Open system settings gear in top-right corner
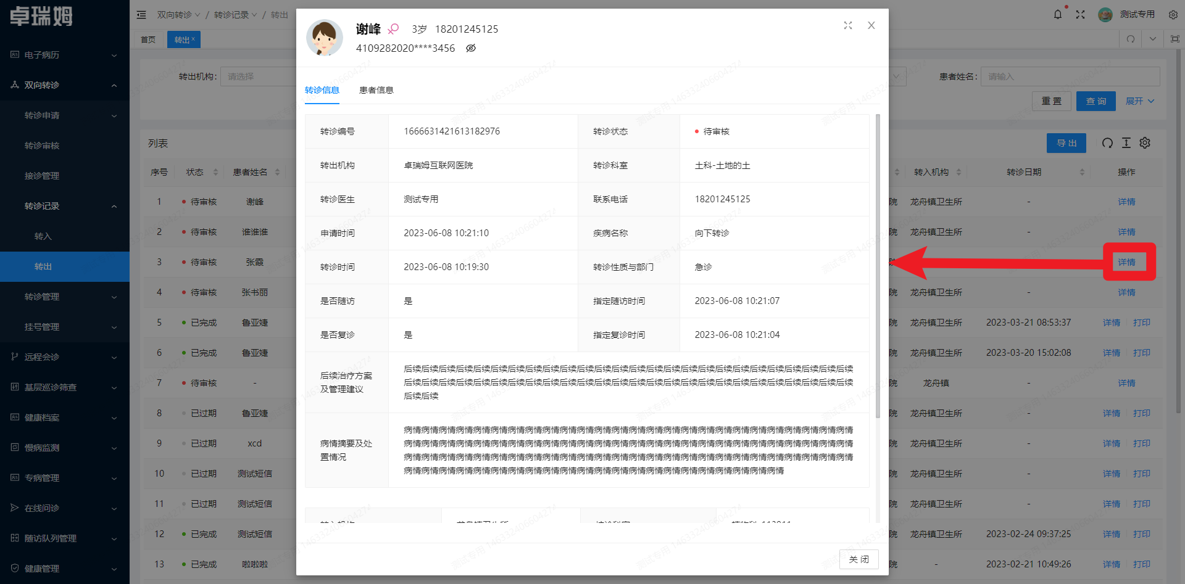 [1173, 14]
